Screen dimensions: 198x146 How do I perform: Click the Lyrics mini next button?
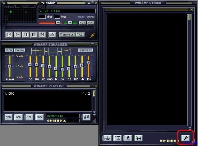pyautogui.click(x=175, y=141)
